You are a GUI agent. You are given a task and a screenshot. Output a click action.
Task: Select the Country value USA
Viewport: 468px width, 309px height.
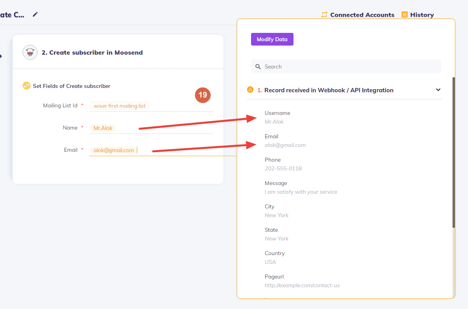coord(270,262)
